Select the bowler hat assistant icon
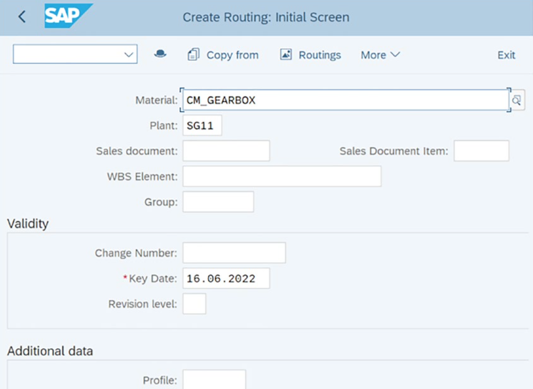The height and width of the screenshot is (389, 533). [160, 54]
